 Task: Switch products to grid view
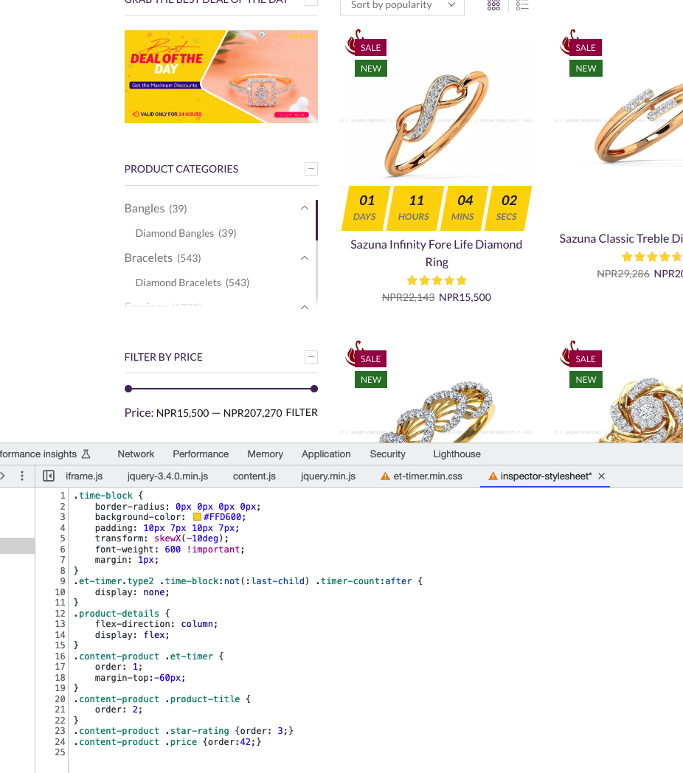(493, 5)
